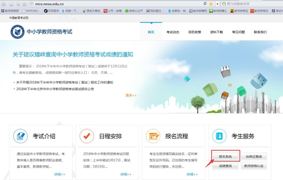Open 详细>> link under 日程安排
The width and height of the screenshot is (283, 180).
(x=126, y=174)
